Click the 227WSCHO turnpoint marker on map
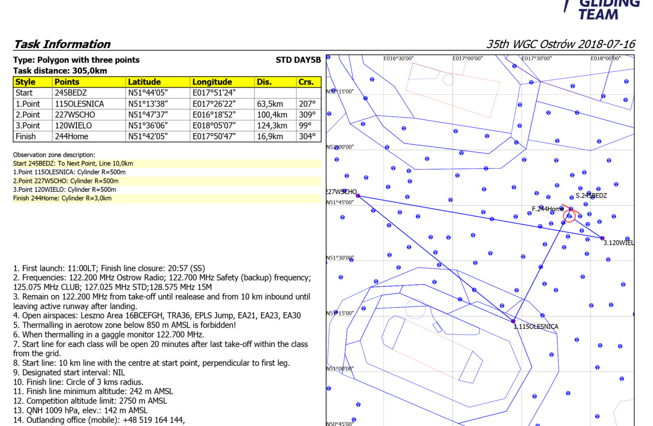 (358, 196)
